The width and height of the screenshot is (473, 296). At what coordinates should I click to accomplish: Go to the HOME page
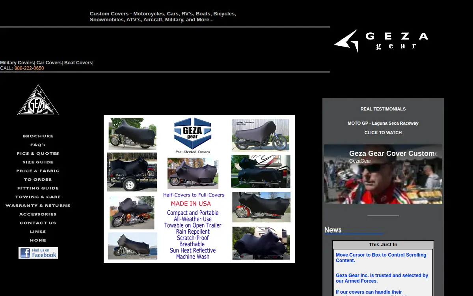coord(38,240)
